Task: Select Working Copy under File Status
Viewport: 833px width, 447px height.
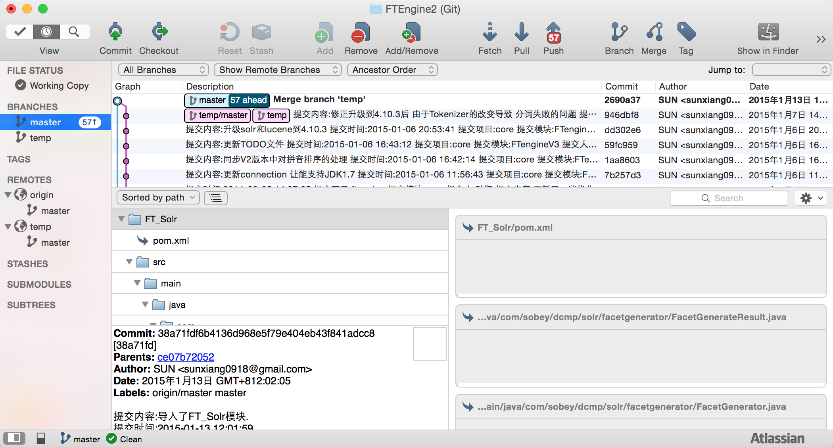Action: coord(59,86)
